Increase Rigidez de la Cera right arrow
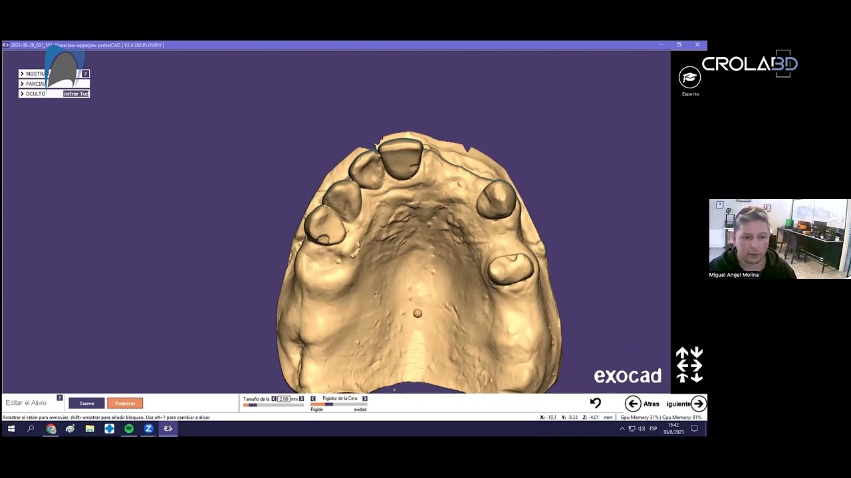This screenshot has width=851, height=478. click(364, 398)
